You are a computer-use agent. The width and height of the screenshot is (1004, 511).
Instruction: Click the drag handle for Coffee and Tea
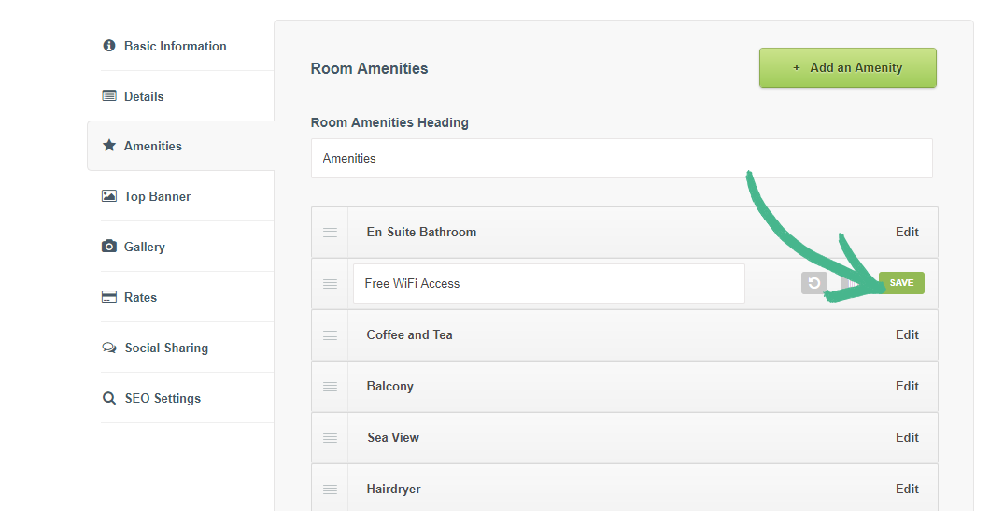[330, 335]
